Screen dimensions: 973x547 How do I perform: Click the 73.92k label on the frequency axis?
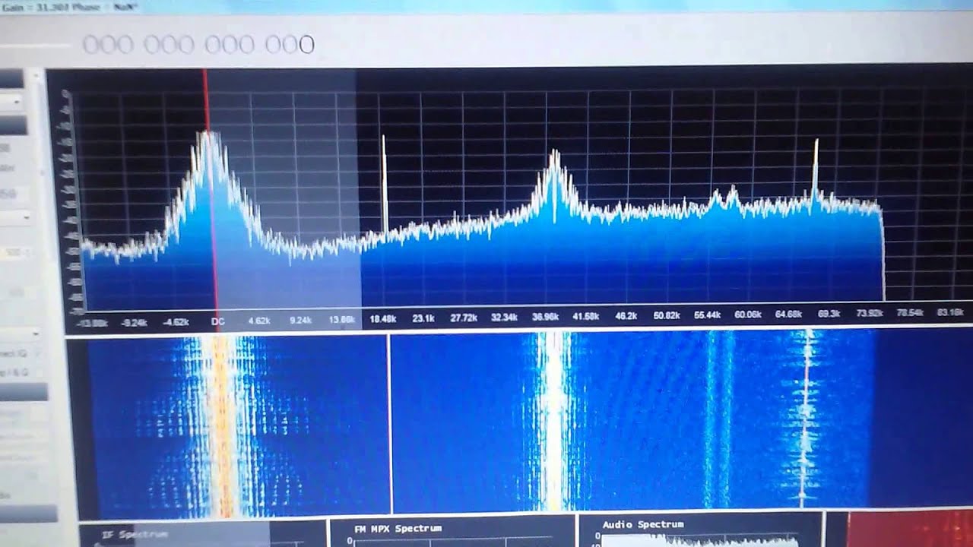869,314
